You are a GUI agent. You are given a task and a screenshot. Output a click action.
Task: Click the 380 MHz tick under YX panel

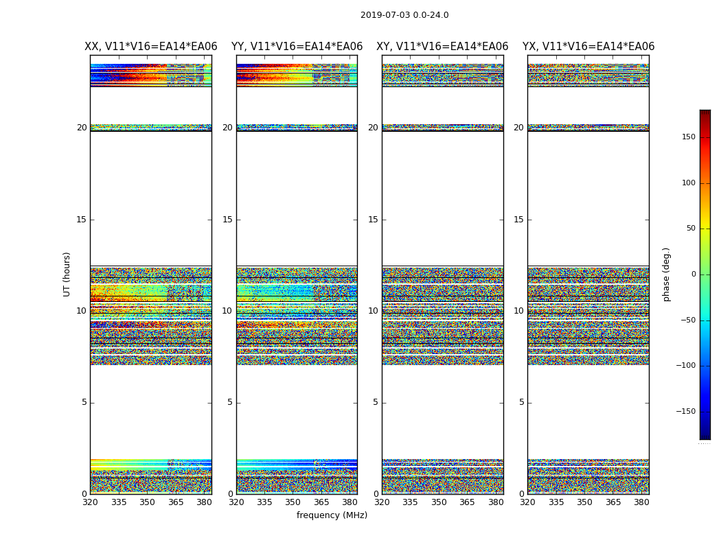coord(641,502)
